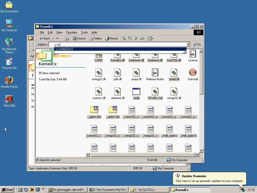Choose c:\WINDOWS autocomplete suggestion

click(120, 49)
